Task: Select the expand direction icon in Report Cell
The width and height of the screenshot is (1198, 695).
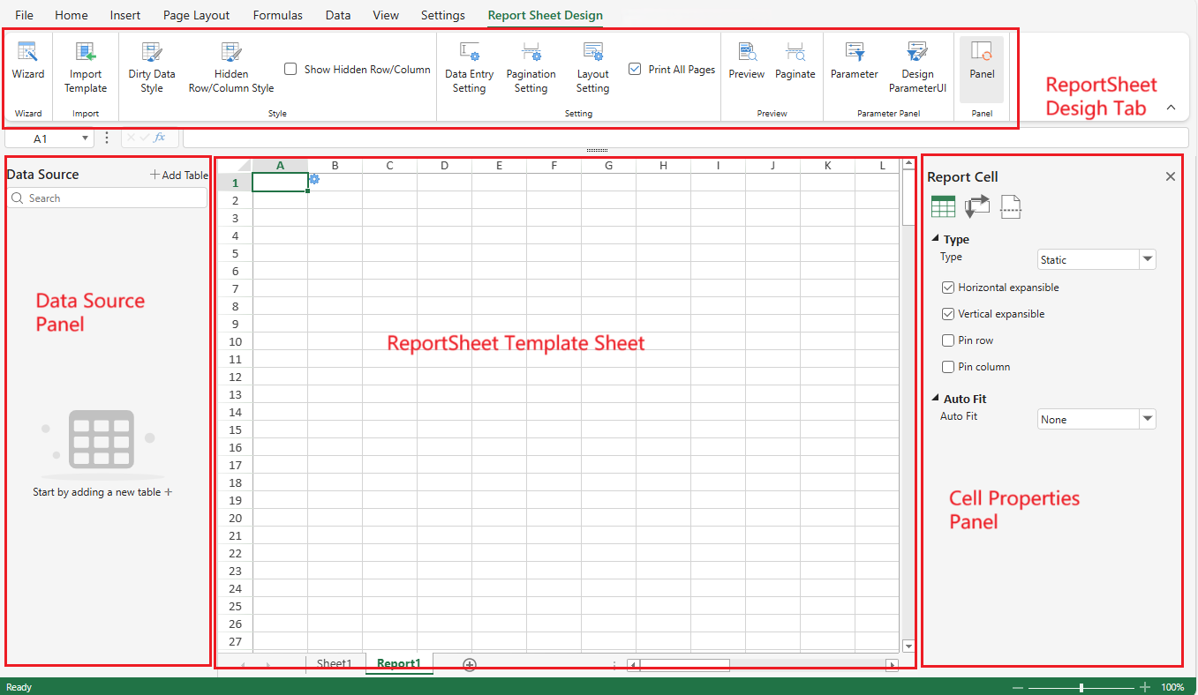Action: point(977,206)
